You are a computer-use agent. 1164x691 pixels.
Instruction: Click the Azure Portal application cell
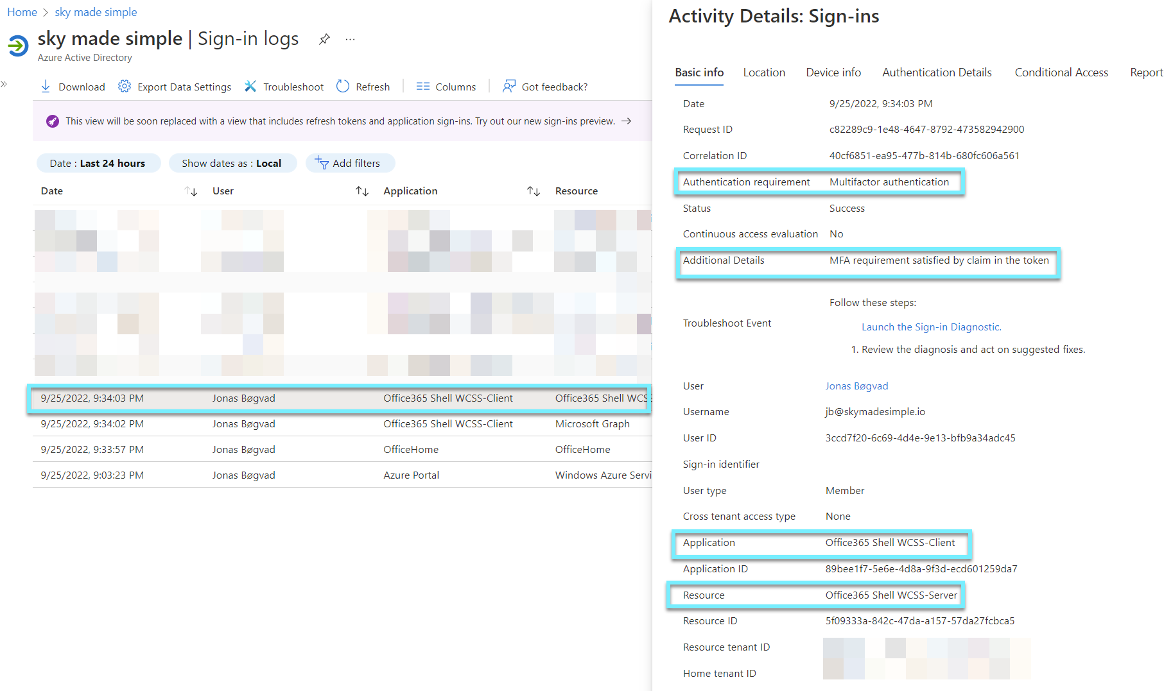point(411,475)
